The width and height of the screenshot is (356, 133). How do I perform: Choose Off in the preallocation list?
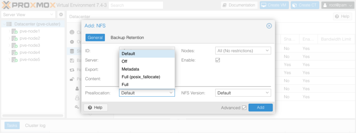click(147, 61)
